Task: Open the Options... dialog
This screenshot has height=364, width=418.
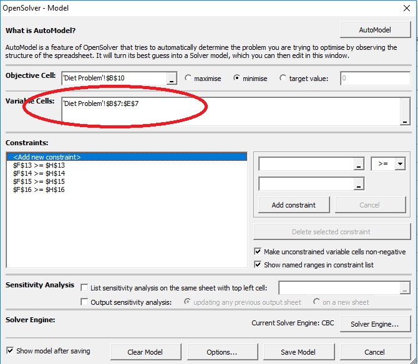Action: [x=222, y=352]
